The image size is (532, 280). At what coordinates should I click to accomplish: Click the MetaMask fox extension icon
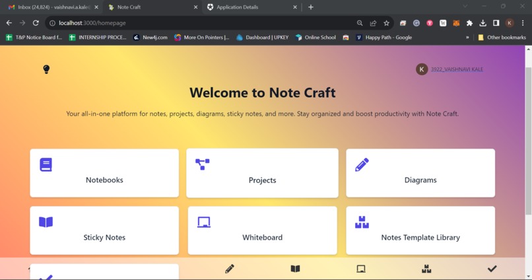[456, 23]
